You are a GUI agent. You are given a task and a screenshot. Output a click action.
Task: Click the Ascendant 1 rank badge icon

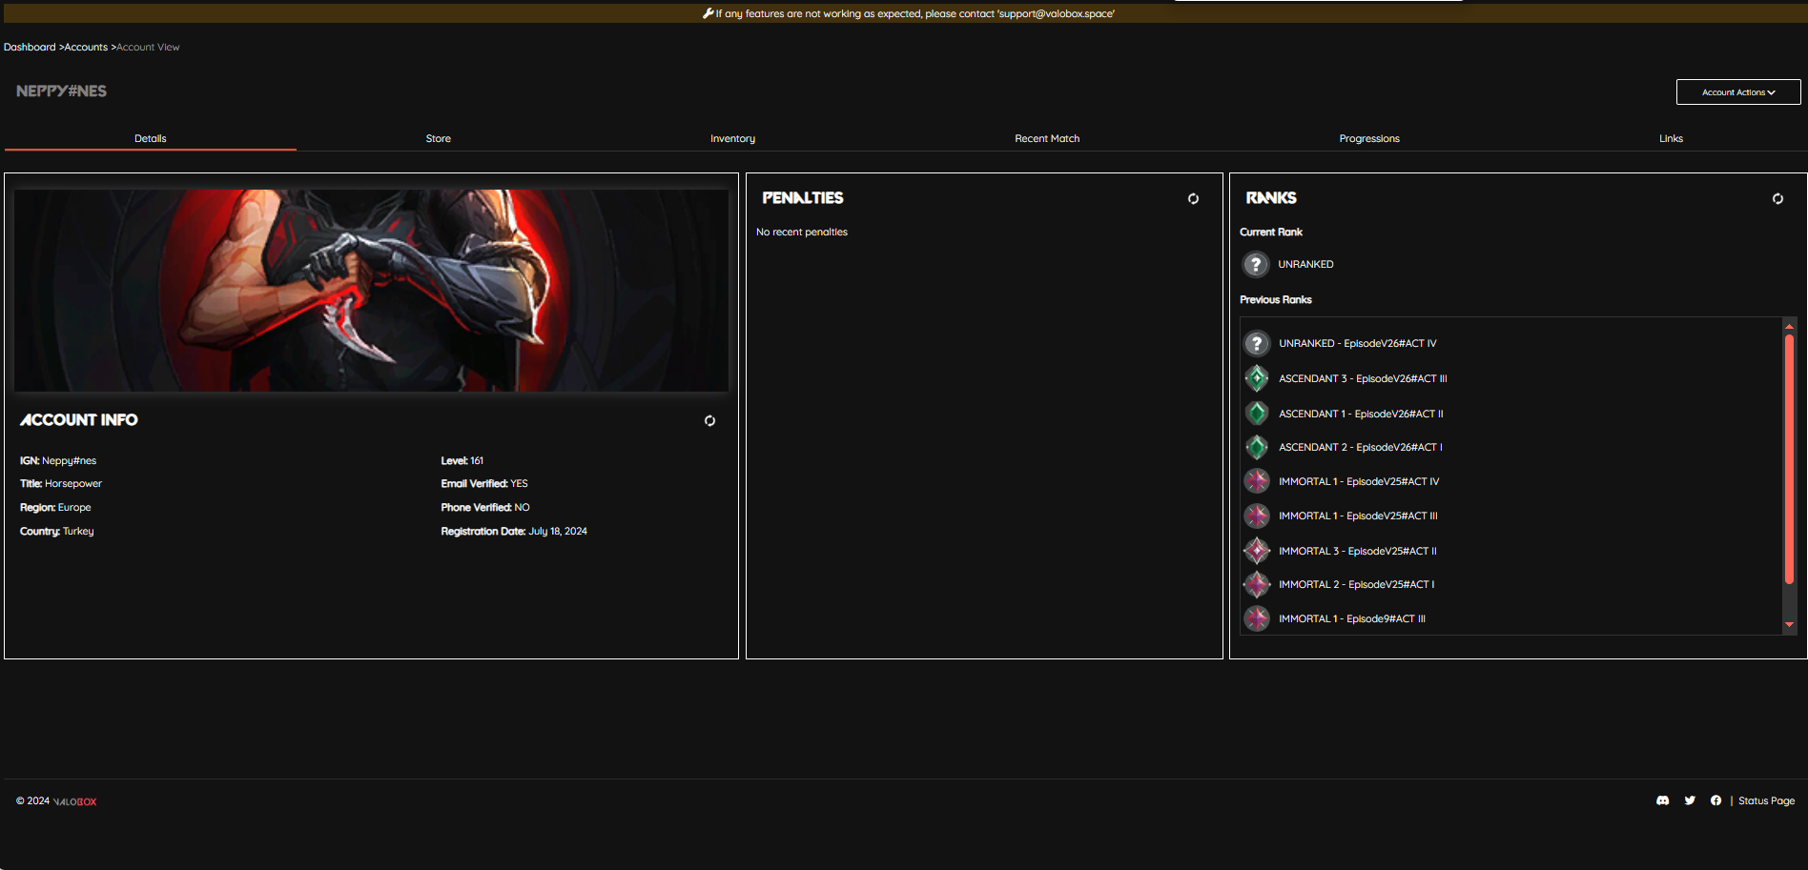(x=1257, y=414)
